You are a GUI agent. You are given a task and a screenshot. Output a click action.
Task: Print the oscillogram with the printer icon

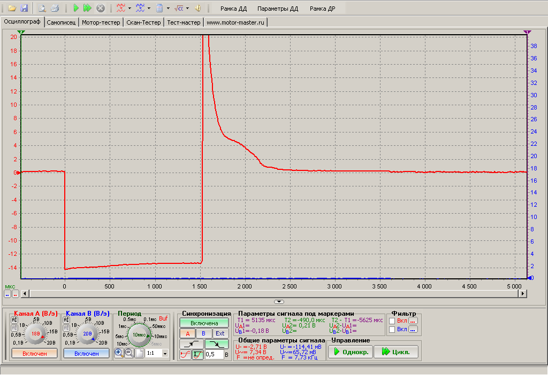tap(55, 8)
